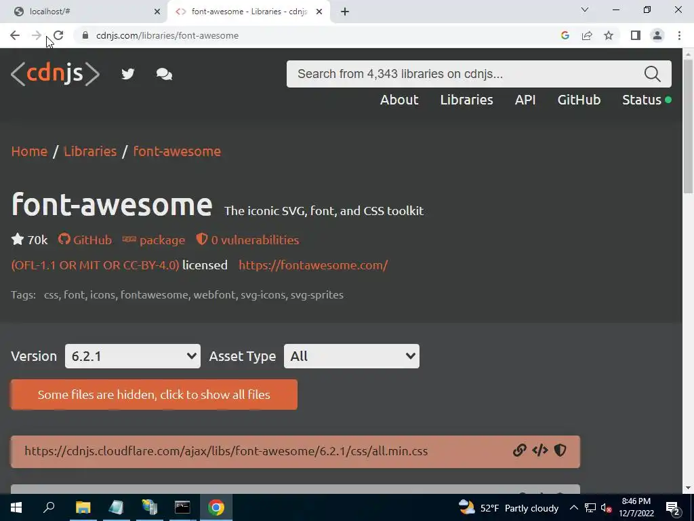This screenshot has height=521, width=694.
Task: Open Windows Start menu
Action: [16, 507]
